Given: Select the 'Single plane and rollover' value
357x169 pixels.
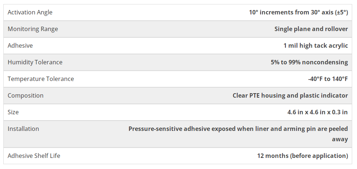Looking at the screenshot, I should click(x=311, y=29).
